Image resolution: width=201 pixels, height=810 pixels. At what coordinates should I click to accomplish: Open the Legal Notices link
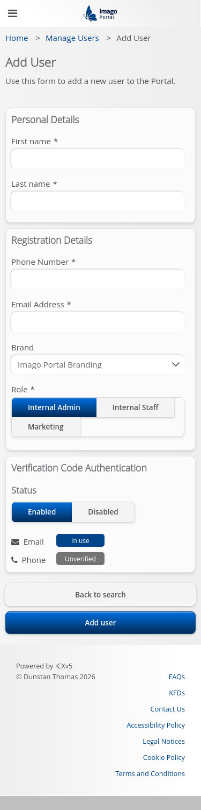164,741
